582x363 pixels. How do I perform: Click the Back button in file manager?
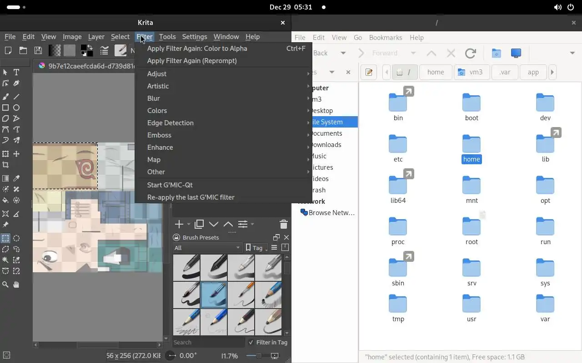[x=320, y=53]
